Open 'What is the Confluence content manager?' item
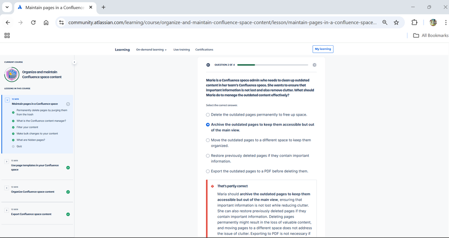 [x=41, y=121]
